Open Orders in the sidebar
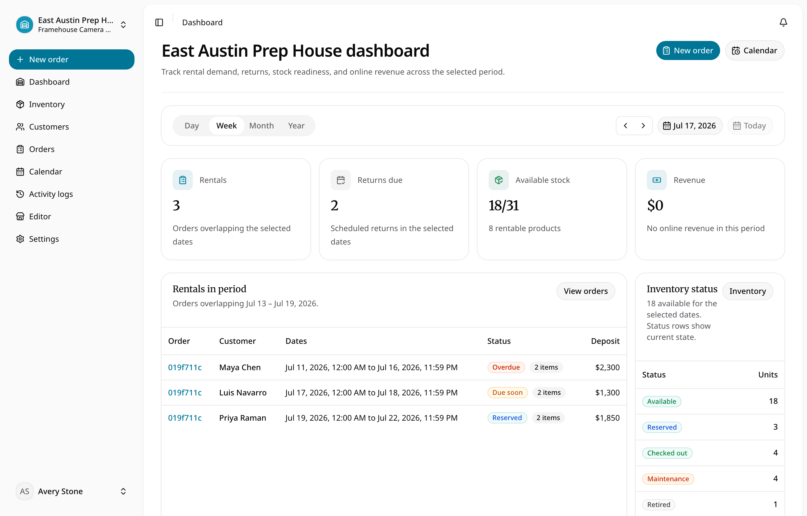Screen dimensions: 807x516 tap(72, 149)
